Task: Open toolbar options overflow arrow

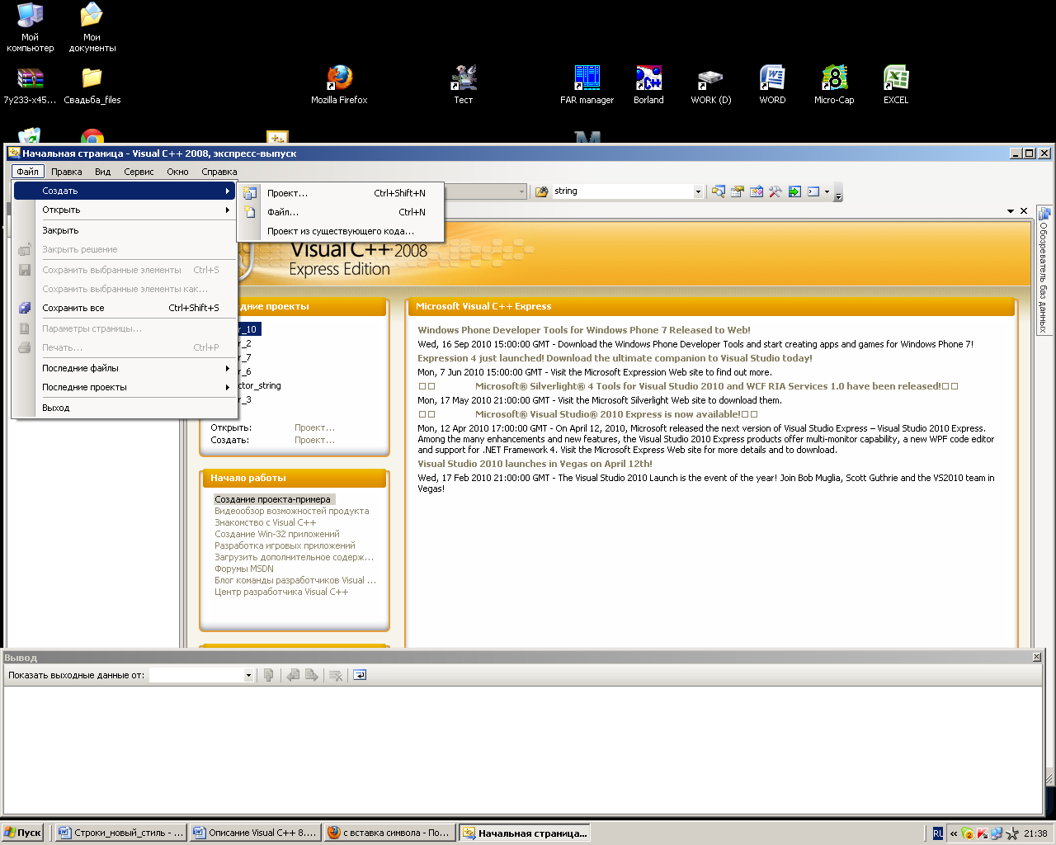Action: [x=839, y=195]
